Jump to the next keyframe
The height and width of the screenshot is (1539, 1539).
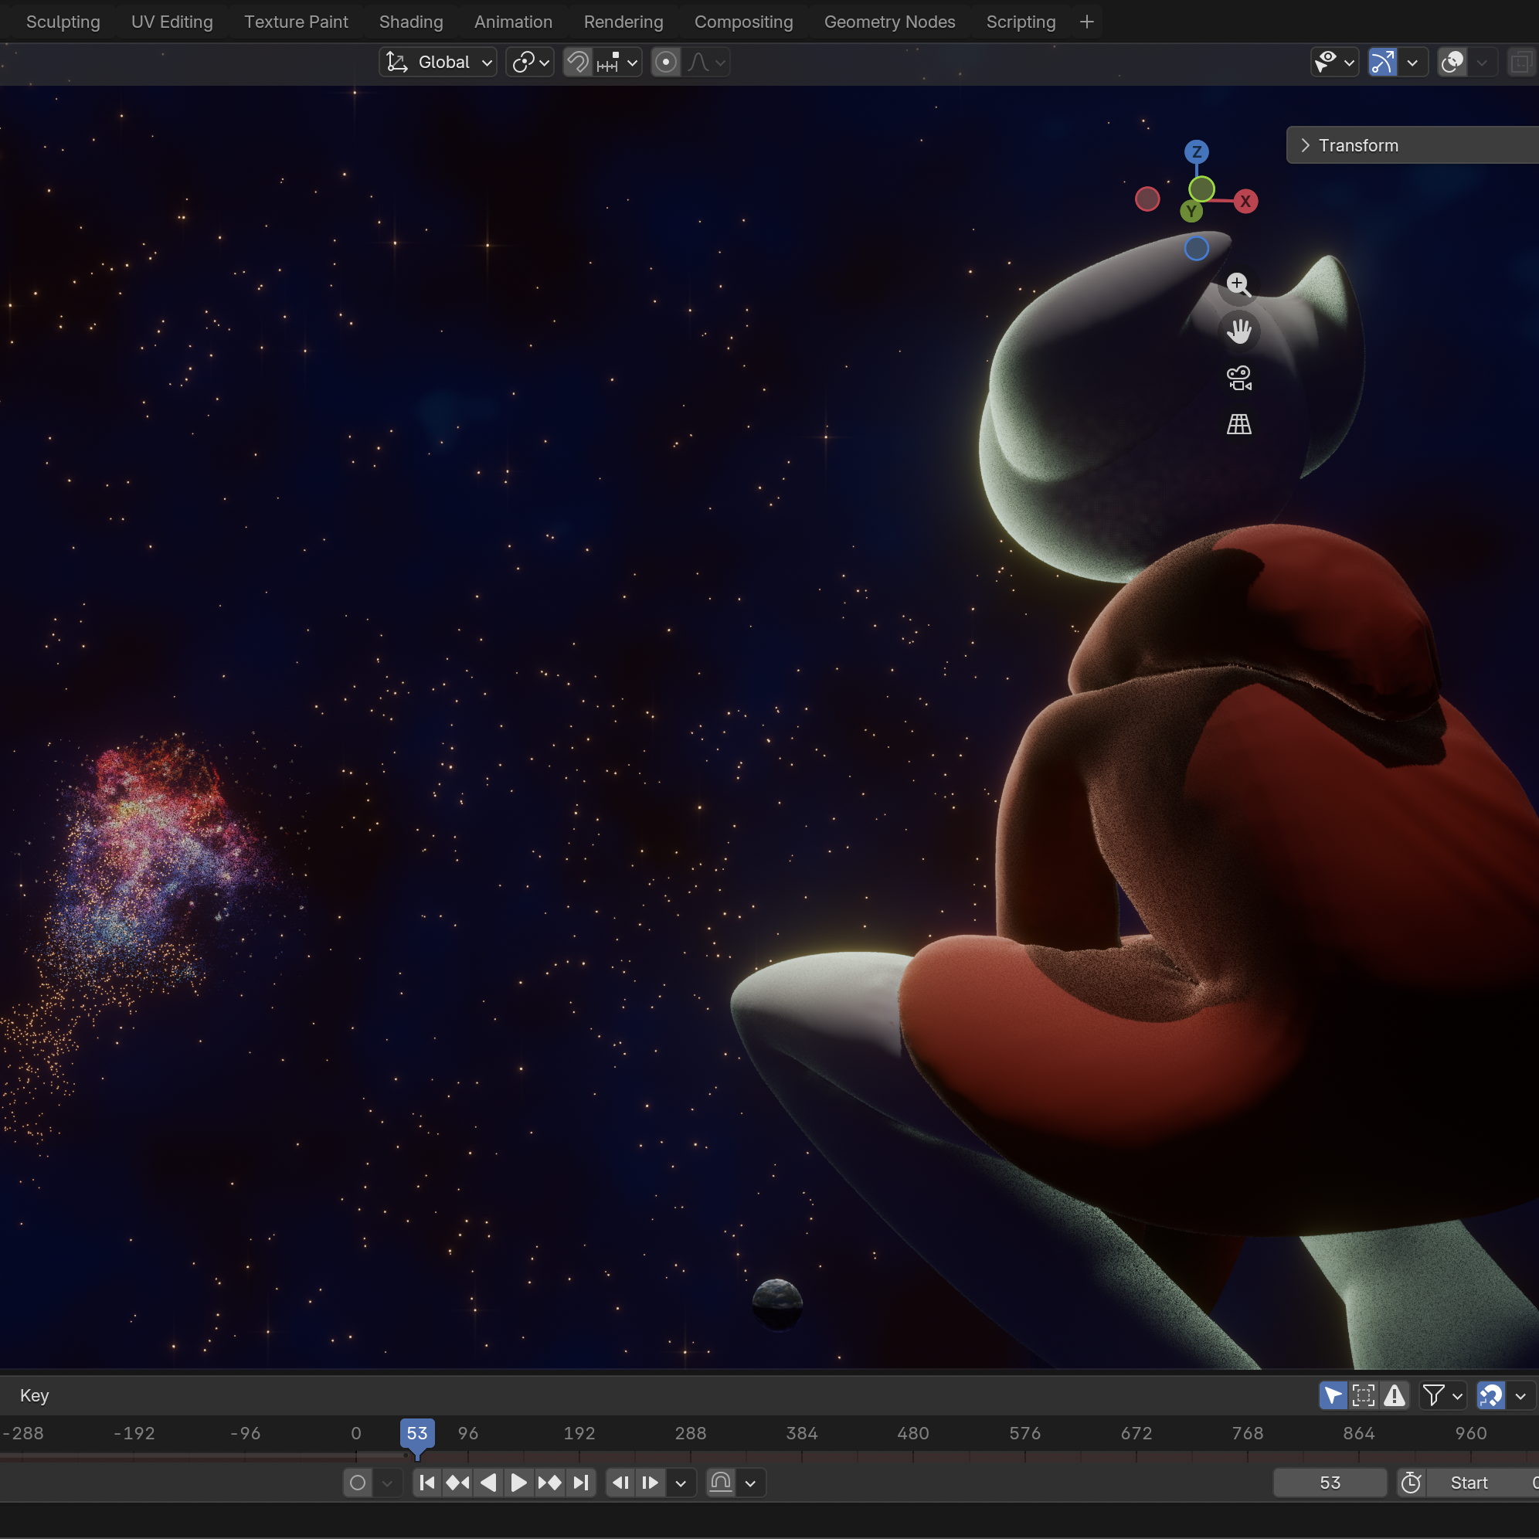549,1483
